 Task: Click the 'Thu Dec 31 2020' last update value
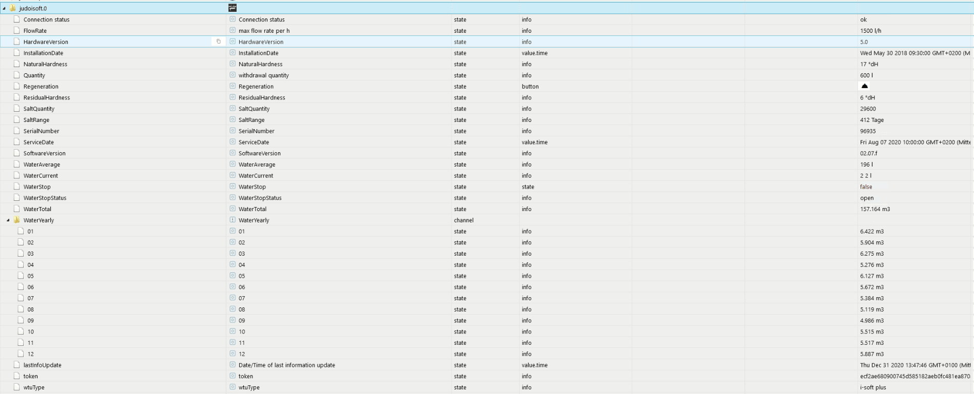pos(915,365)
